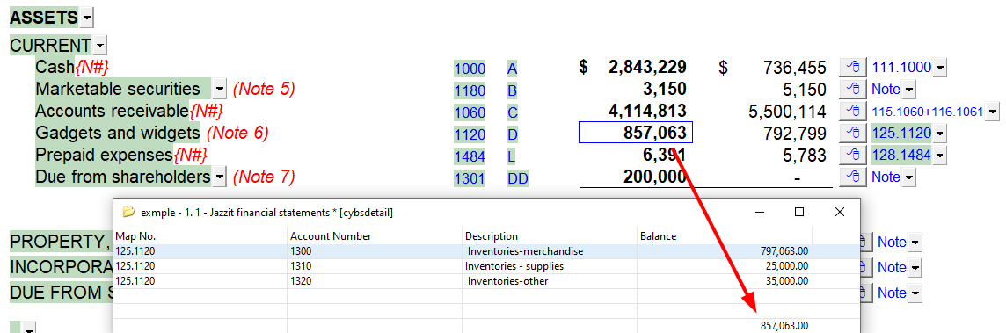Image resolution: width=1006 pixels, height=333 pixels.
Task: Click the Cash current balance 2,843,229
Action: click(646, 67)
